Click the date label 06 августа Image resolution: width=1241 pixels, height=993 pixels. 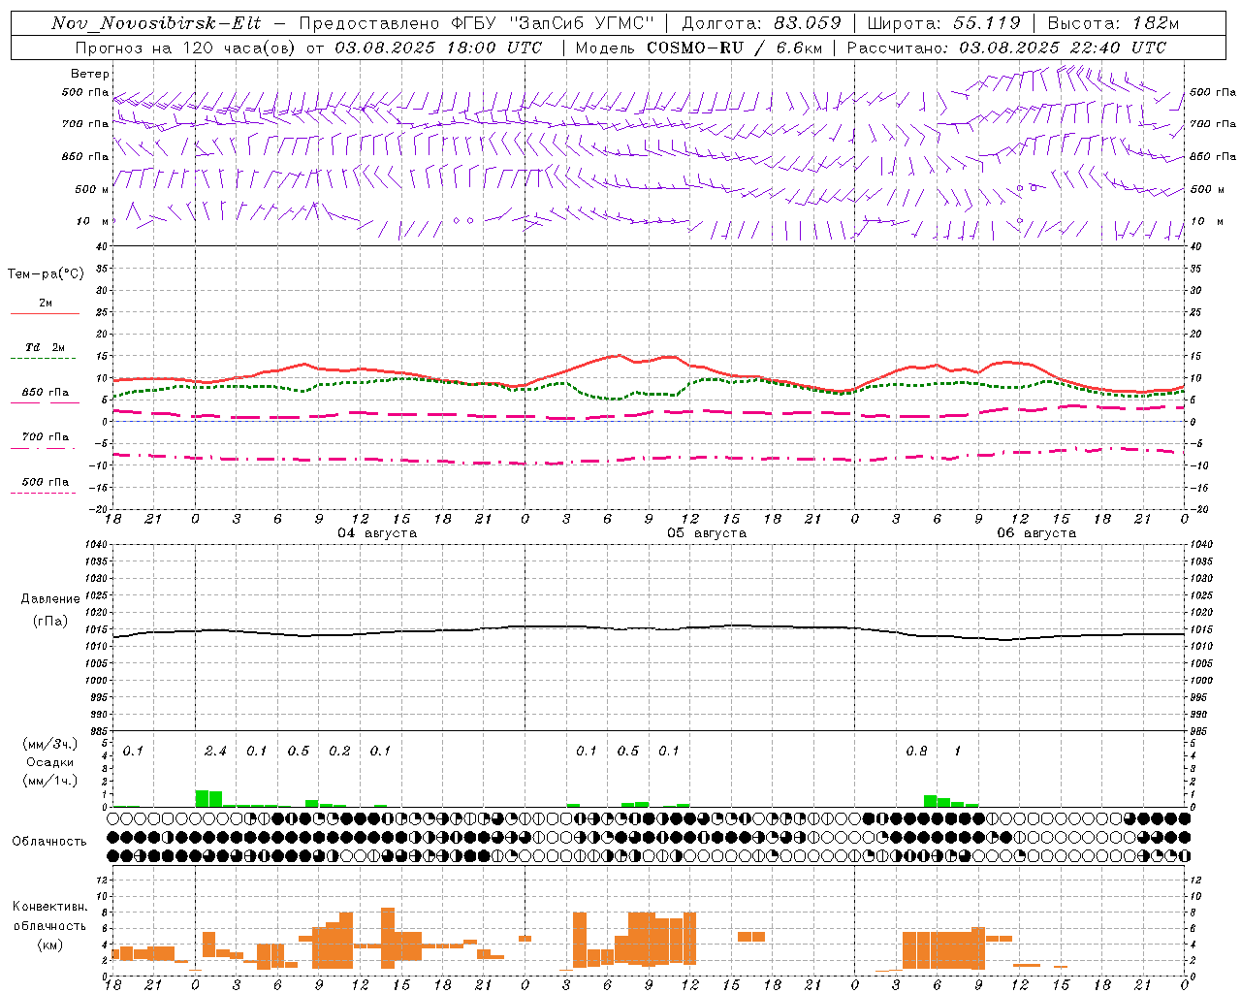tap(1036, 533)
